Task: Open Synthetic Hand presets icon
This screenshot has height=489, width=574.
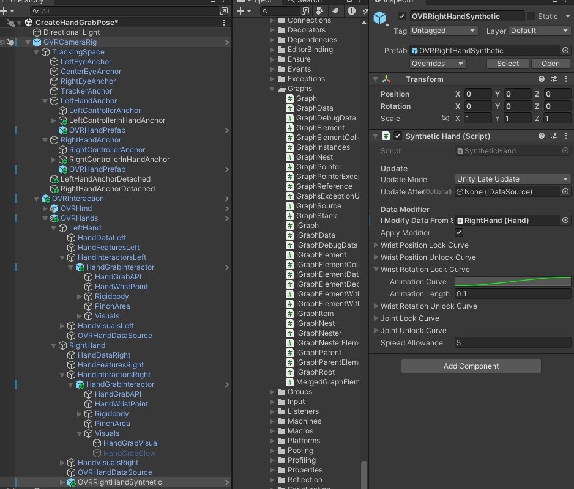Action: [x=554, y=136]
